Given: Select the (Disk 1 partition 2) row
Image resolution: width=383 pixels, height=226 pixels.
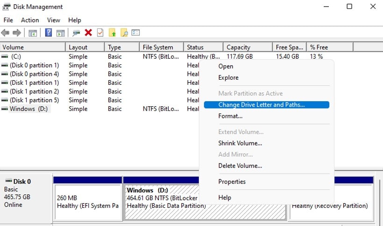Looking at the screenshot, I should coord(35,91).
